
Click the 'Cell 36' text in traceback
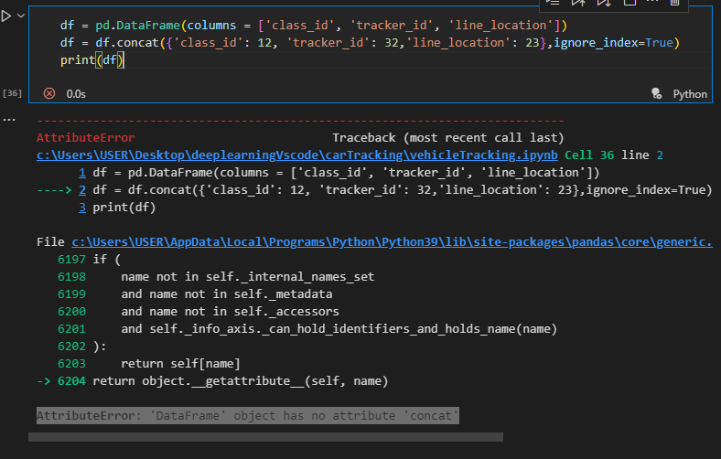tap(589, 155)
